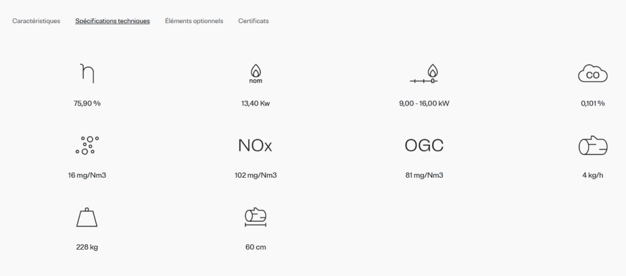The image size is (626, 276).
Task: Click the weight icon above 228 kg
Action: [87, 217]
